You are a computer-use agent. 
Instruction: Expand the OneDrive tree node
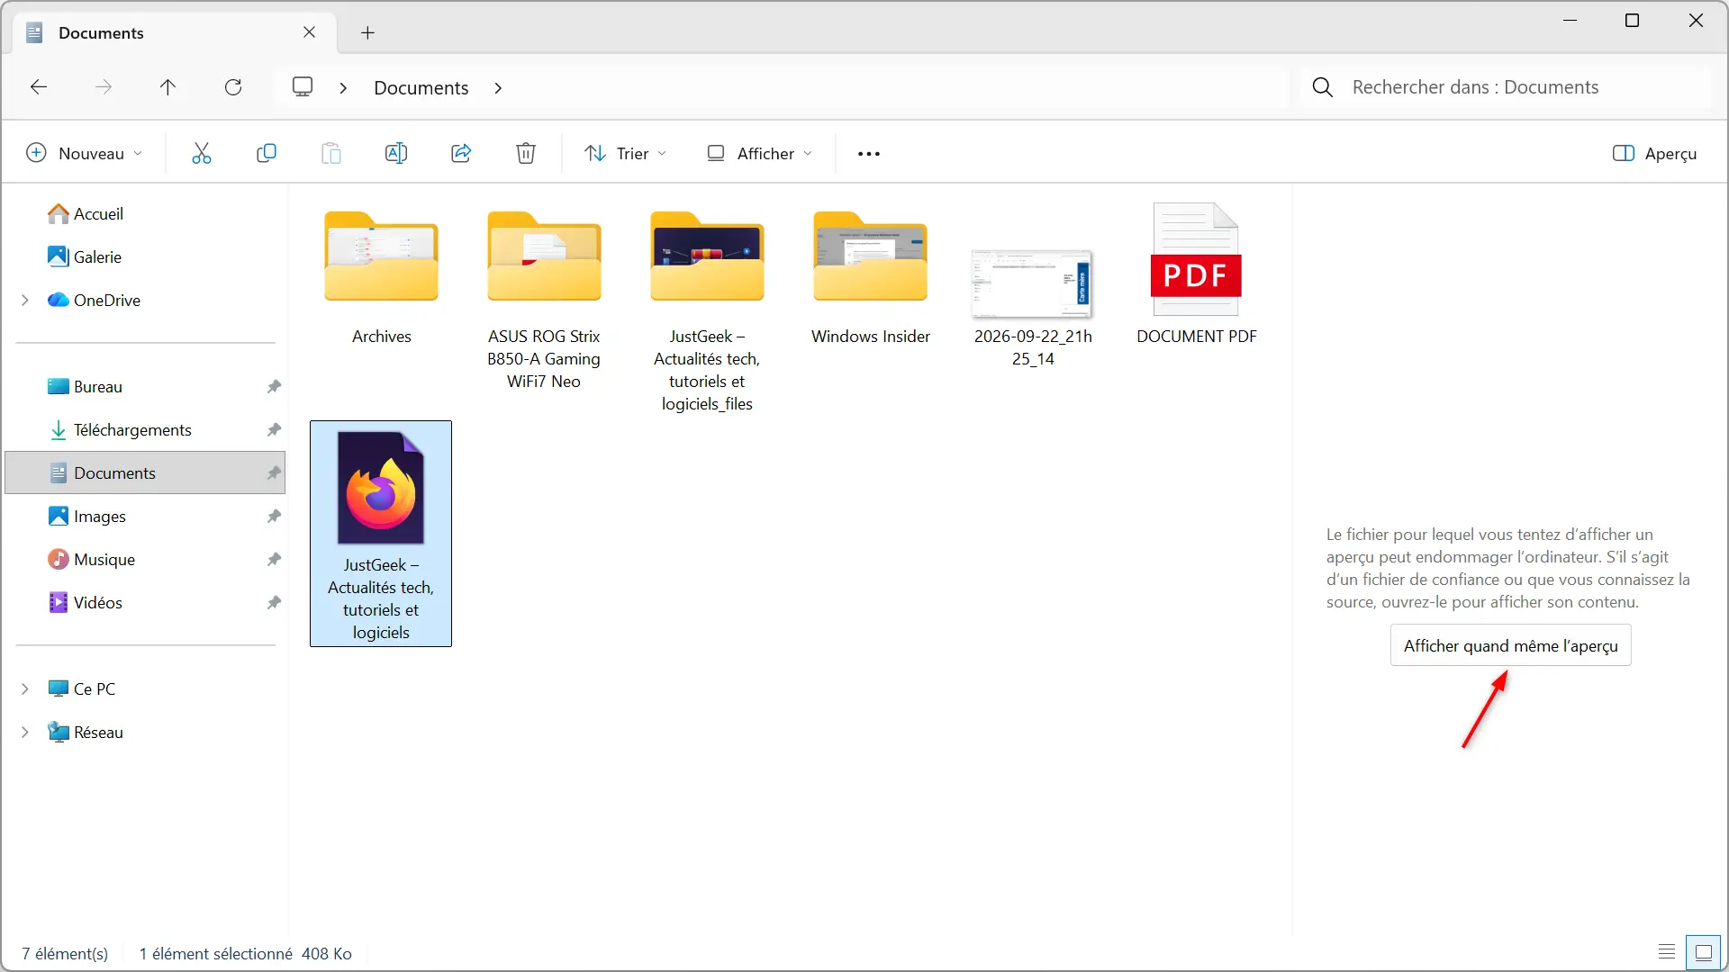[25, 300]
